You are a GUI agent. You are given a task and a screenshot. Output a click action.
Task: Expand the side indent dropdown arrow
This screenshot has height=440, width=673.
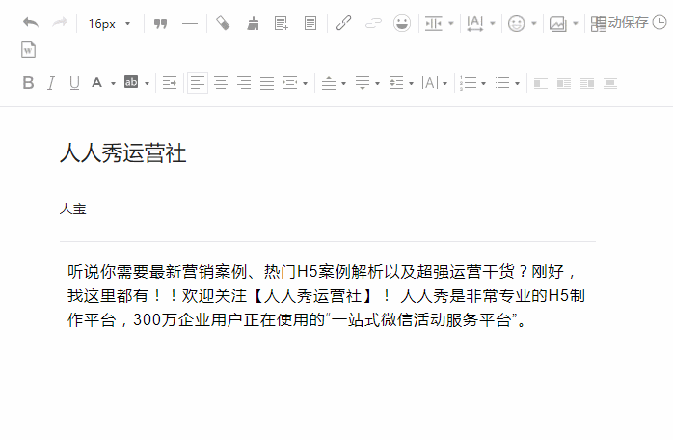pyautogui.click(x=306, y=83)
